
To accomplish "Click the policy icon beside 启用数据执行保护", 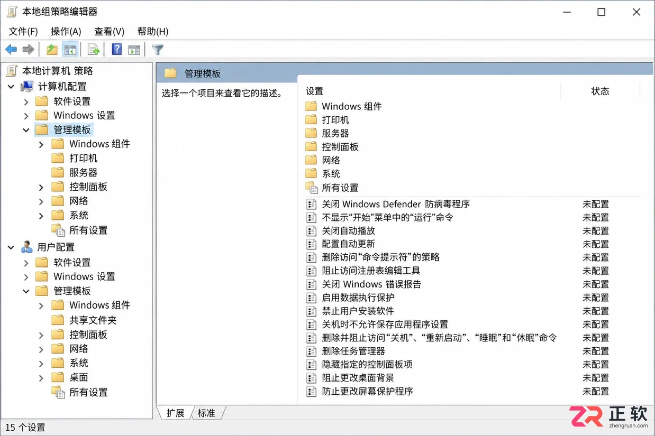I will pyautogui.click(x=312, y=298).
